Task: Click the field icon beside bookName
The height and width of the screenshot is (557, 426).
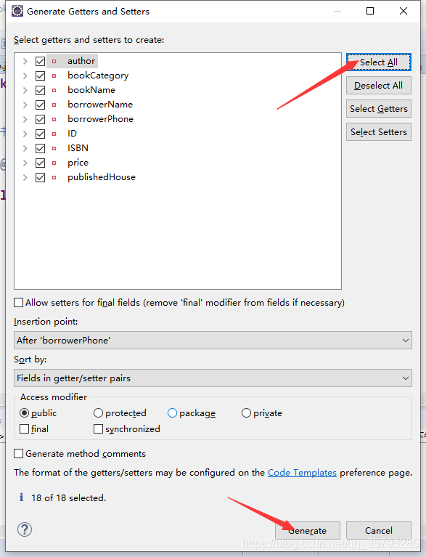Action: [54, 90]
